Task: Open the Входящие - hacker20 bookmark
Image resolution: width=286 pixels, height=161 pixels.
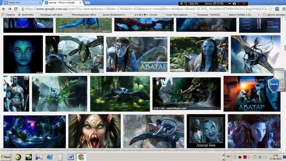Action: click(207, 15)
